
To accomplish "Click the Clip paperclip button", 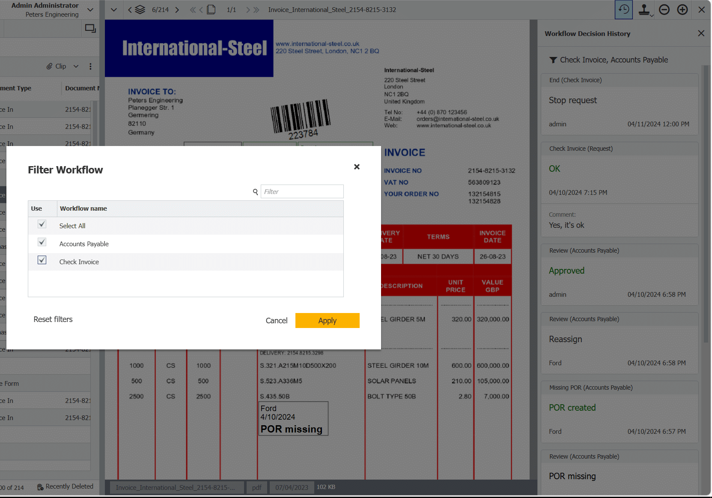I will click(57, 66).
